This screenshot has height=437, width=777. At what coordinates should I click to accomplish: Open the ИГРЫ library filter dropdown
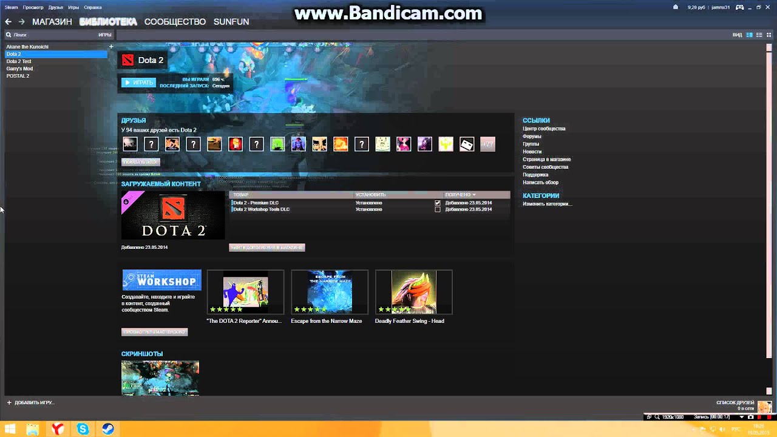click(x=104, y=35)
